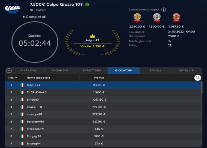This screenshot has width=207, height=148.
Task: Open the Satelliti tab
Action: pos(187,70)
